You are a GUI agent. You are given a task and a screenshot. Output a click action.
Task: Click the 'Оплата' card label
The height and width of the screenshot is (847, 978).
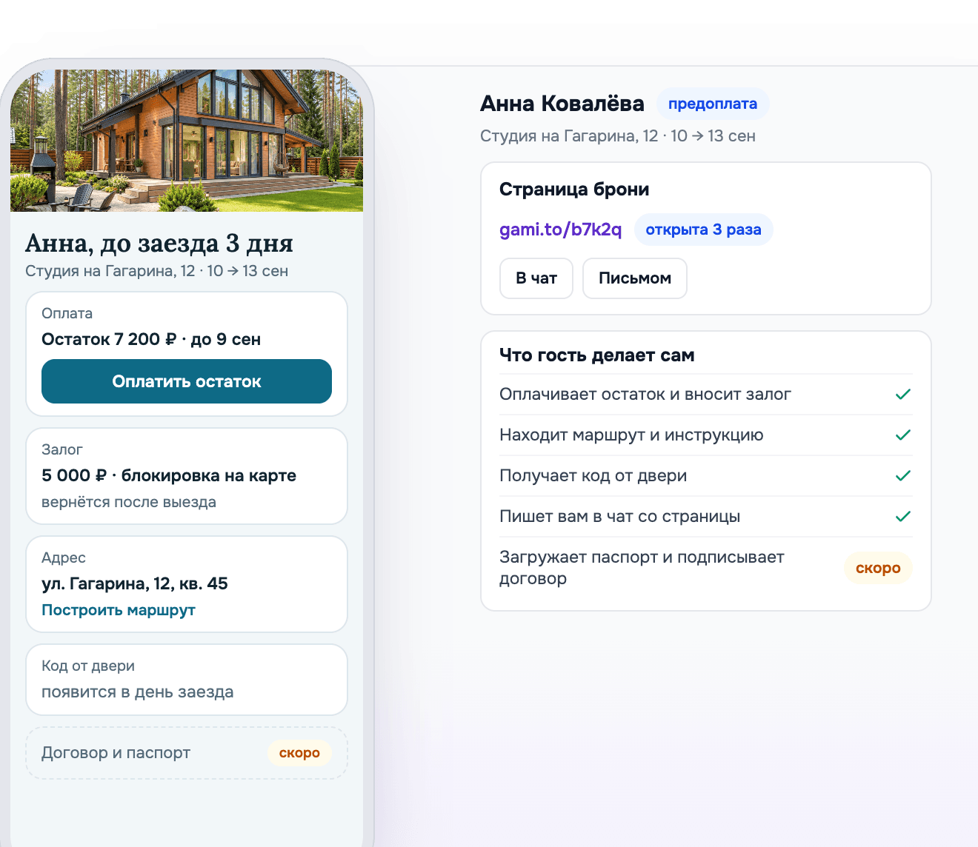[x=67, y=313]
